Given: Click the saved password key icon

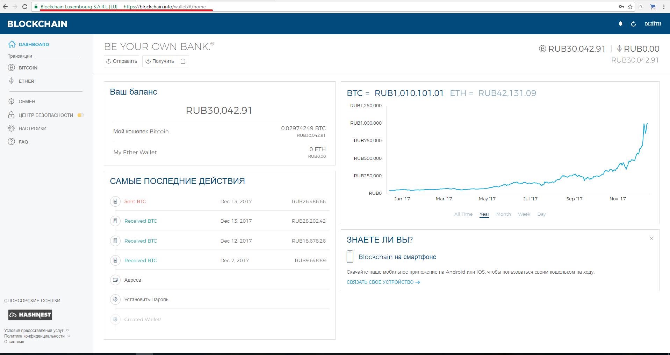Looking at the screenshot, I should tap(621, 7).
